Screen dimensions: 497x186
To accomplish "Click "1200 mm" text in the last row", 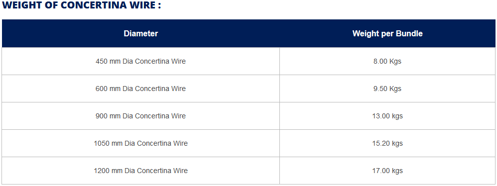I will click(108, 171).
